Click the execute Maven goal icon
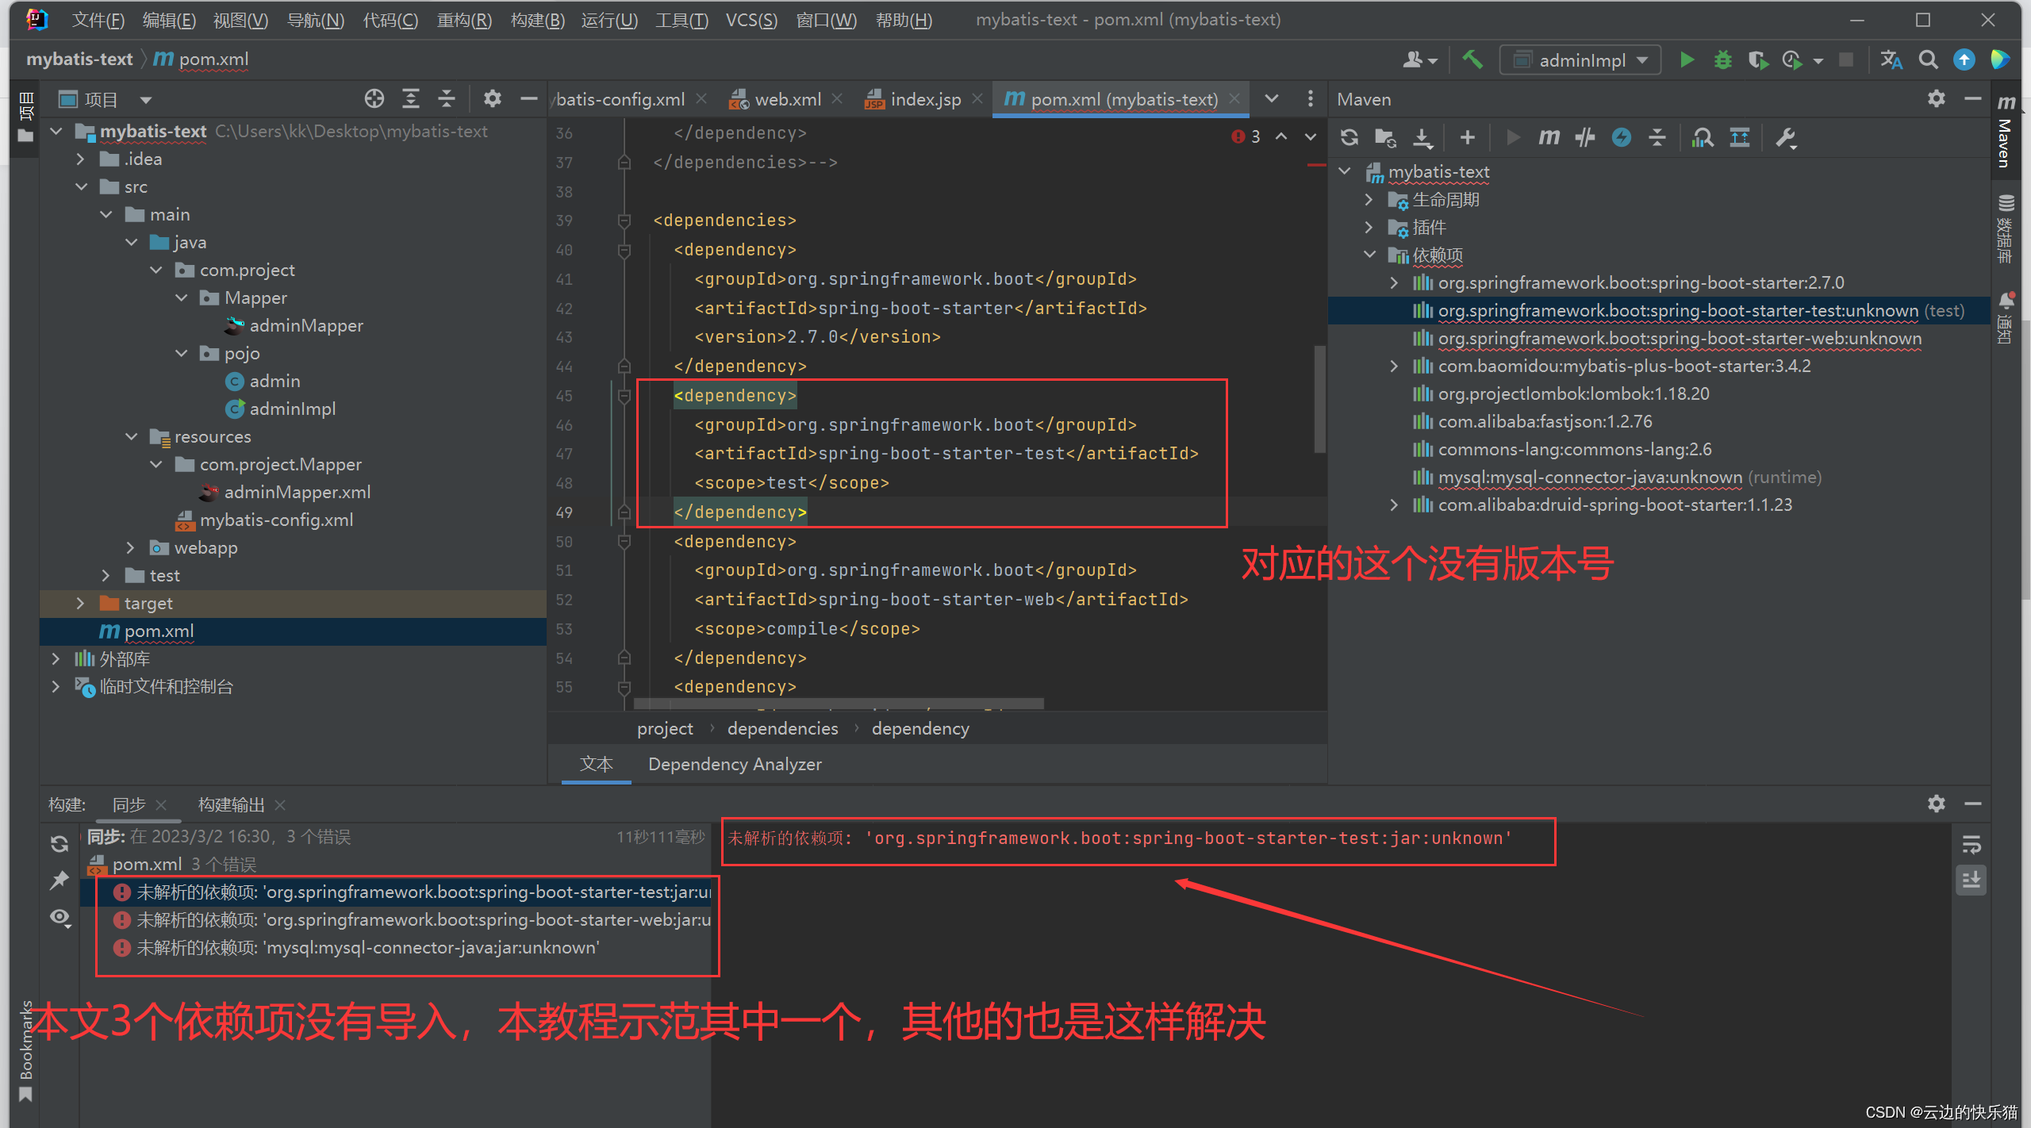Screen dimensions: 2031x1128 point(1549,138)
